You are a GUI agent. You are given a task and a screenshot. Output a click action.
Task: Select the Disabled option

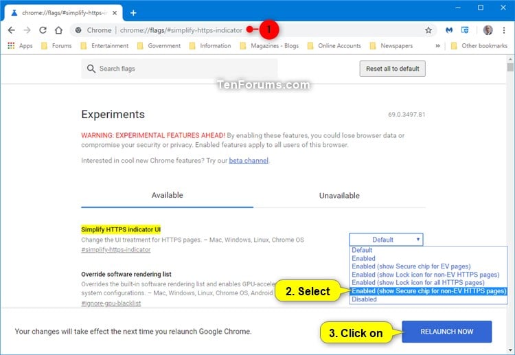point(428,299)
